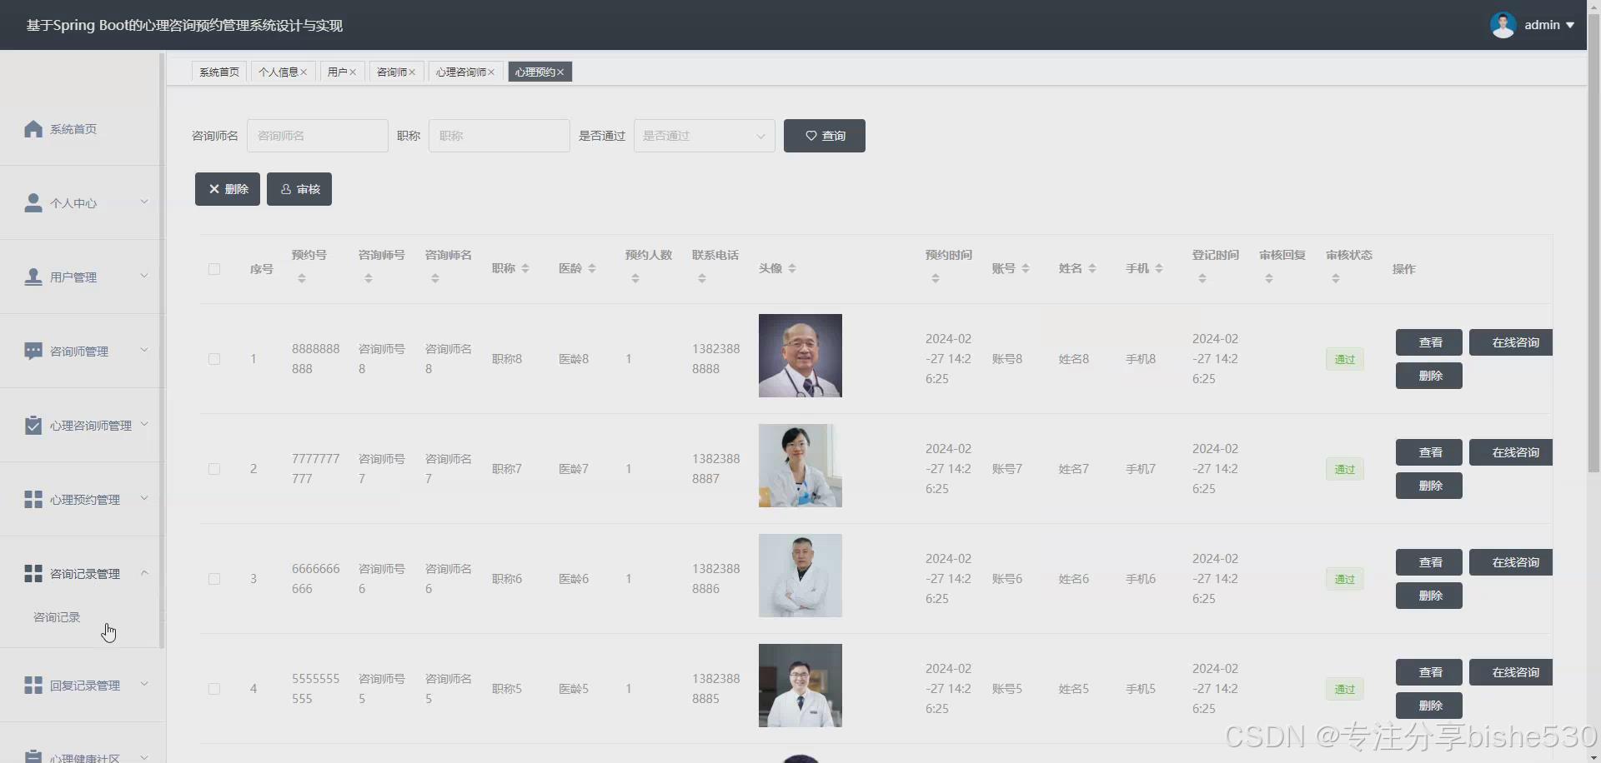Sort by 咨询师名 column arrows

(x=435, y=278)
